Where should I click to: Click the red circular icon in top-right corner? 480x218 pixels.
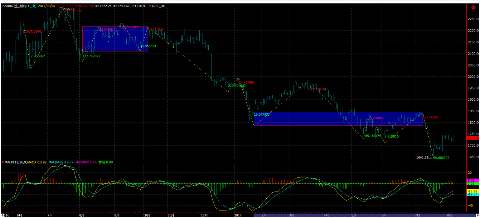coord(473,7)
